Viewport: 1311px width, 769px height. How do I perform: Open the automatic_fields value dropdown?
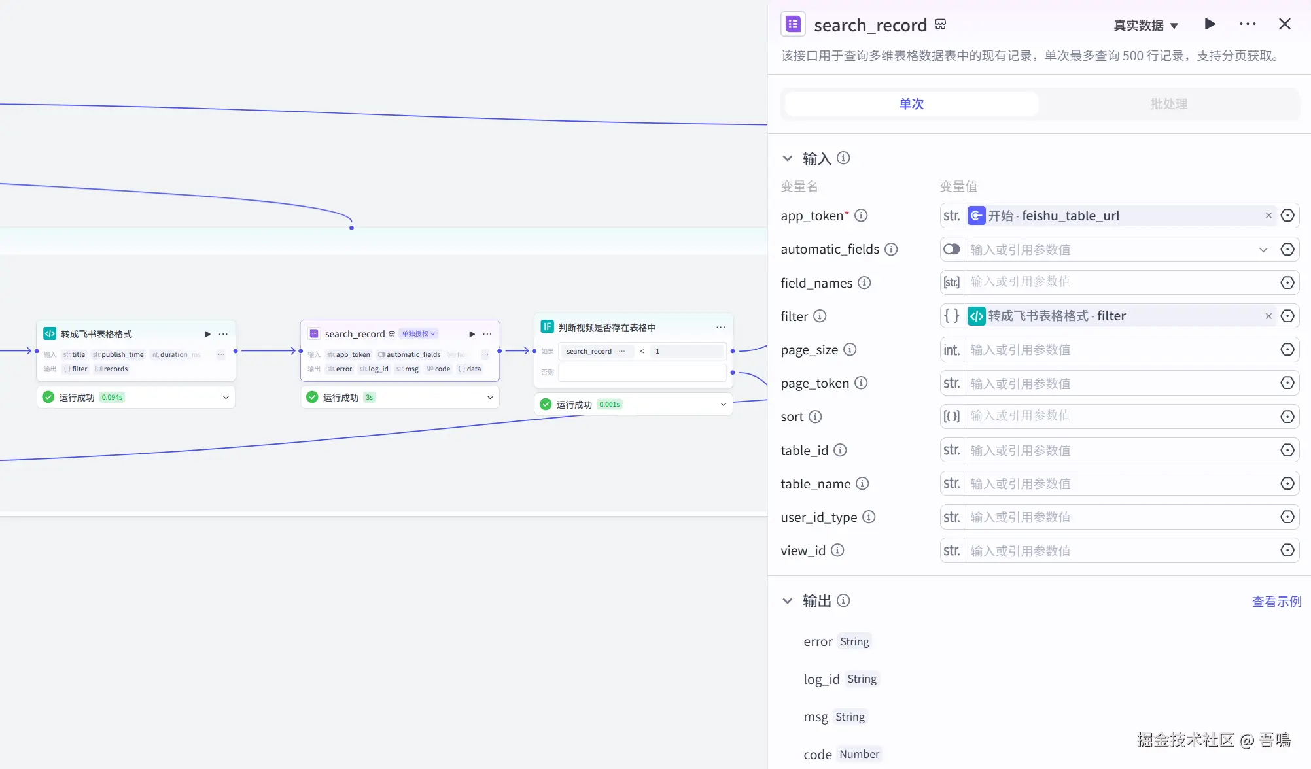click(1263, 249)
